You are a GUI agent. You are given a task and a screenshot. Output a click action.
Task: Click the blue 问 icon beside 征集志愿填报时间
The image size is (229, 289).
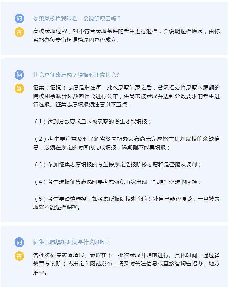pyautogui.click(x=19, y=242)
